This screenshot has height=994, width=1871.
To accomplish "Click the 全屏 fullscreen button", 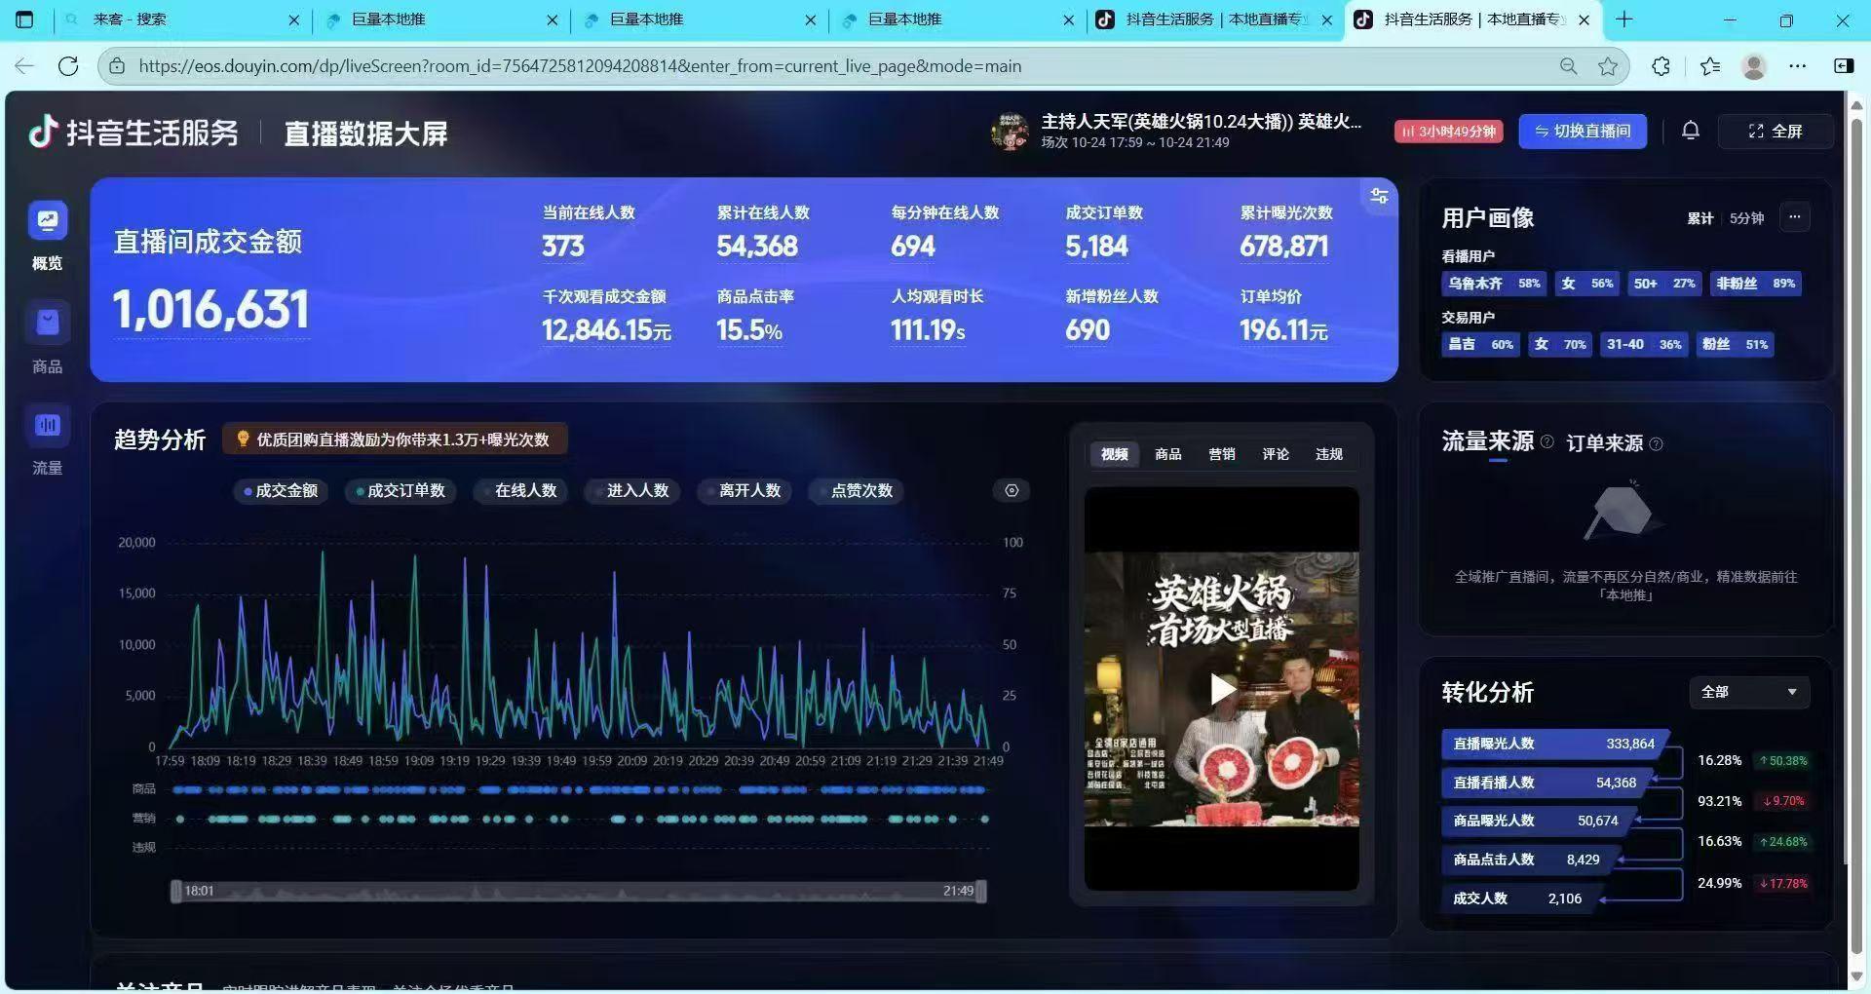I will click(x=1775, y=132).
